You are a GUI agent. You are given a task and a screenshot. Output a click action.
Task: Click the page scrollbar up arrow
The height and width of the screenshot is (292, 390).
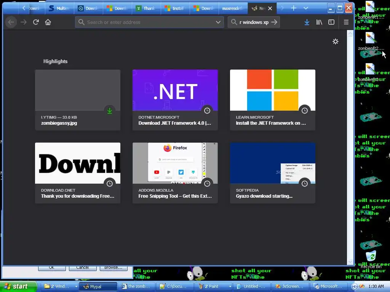pos(350,33)
